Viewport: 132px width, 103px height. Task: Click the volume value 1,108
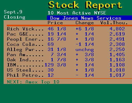pos(117,65)
